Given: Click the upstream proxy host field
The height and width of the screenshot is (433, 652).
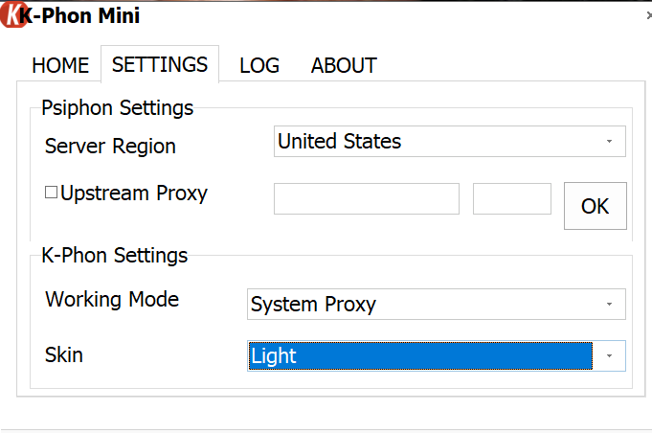Looking at the screenshot, I should point(366,198).
